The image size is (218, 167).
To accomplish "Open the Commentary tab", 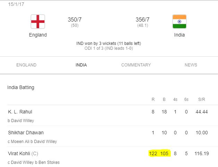I will tap(136, 65).
